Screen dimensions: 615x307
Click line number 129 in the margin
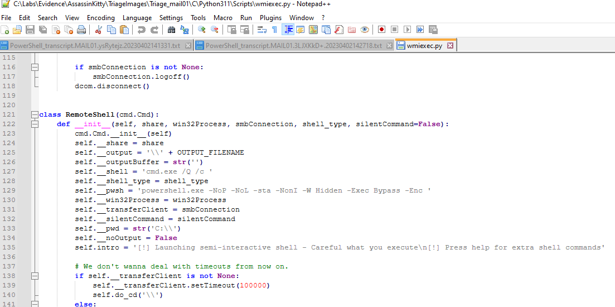pyautogui.click(x=8, y=190)
